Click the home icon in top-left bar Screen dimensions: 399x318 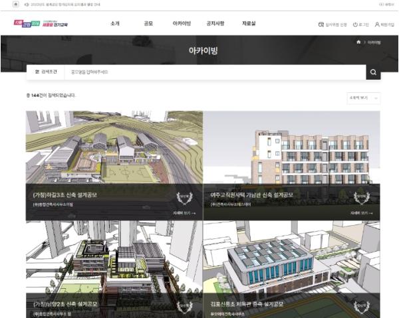click(x=15, y=4)
